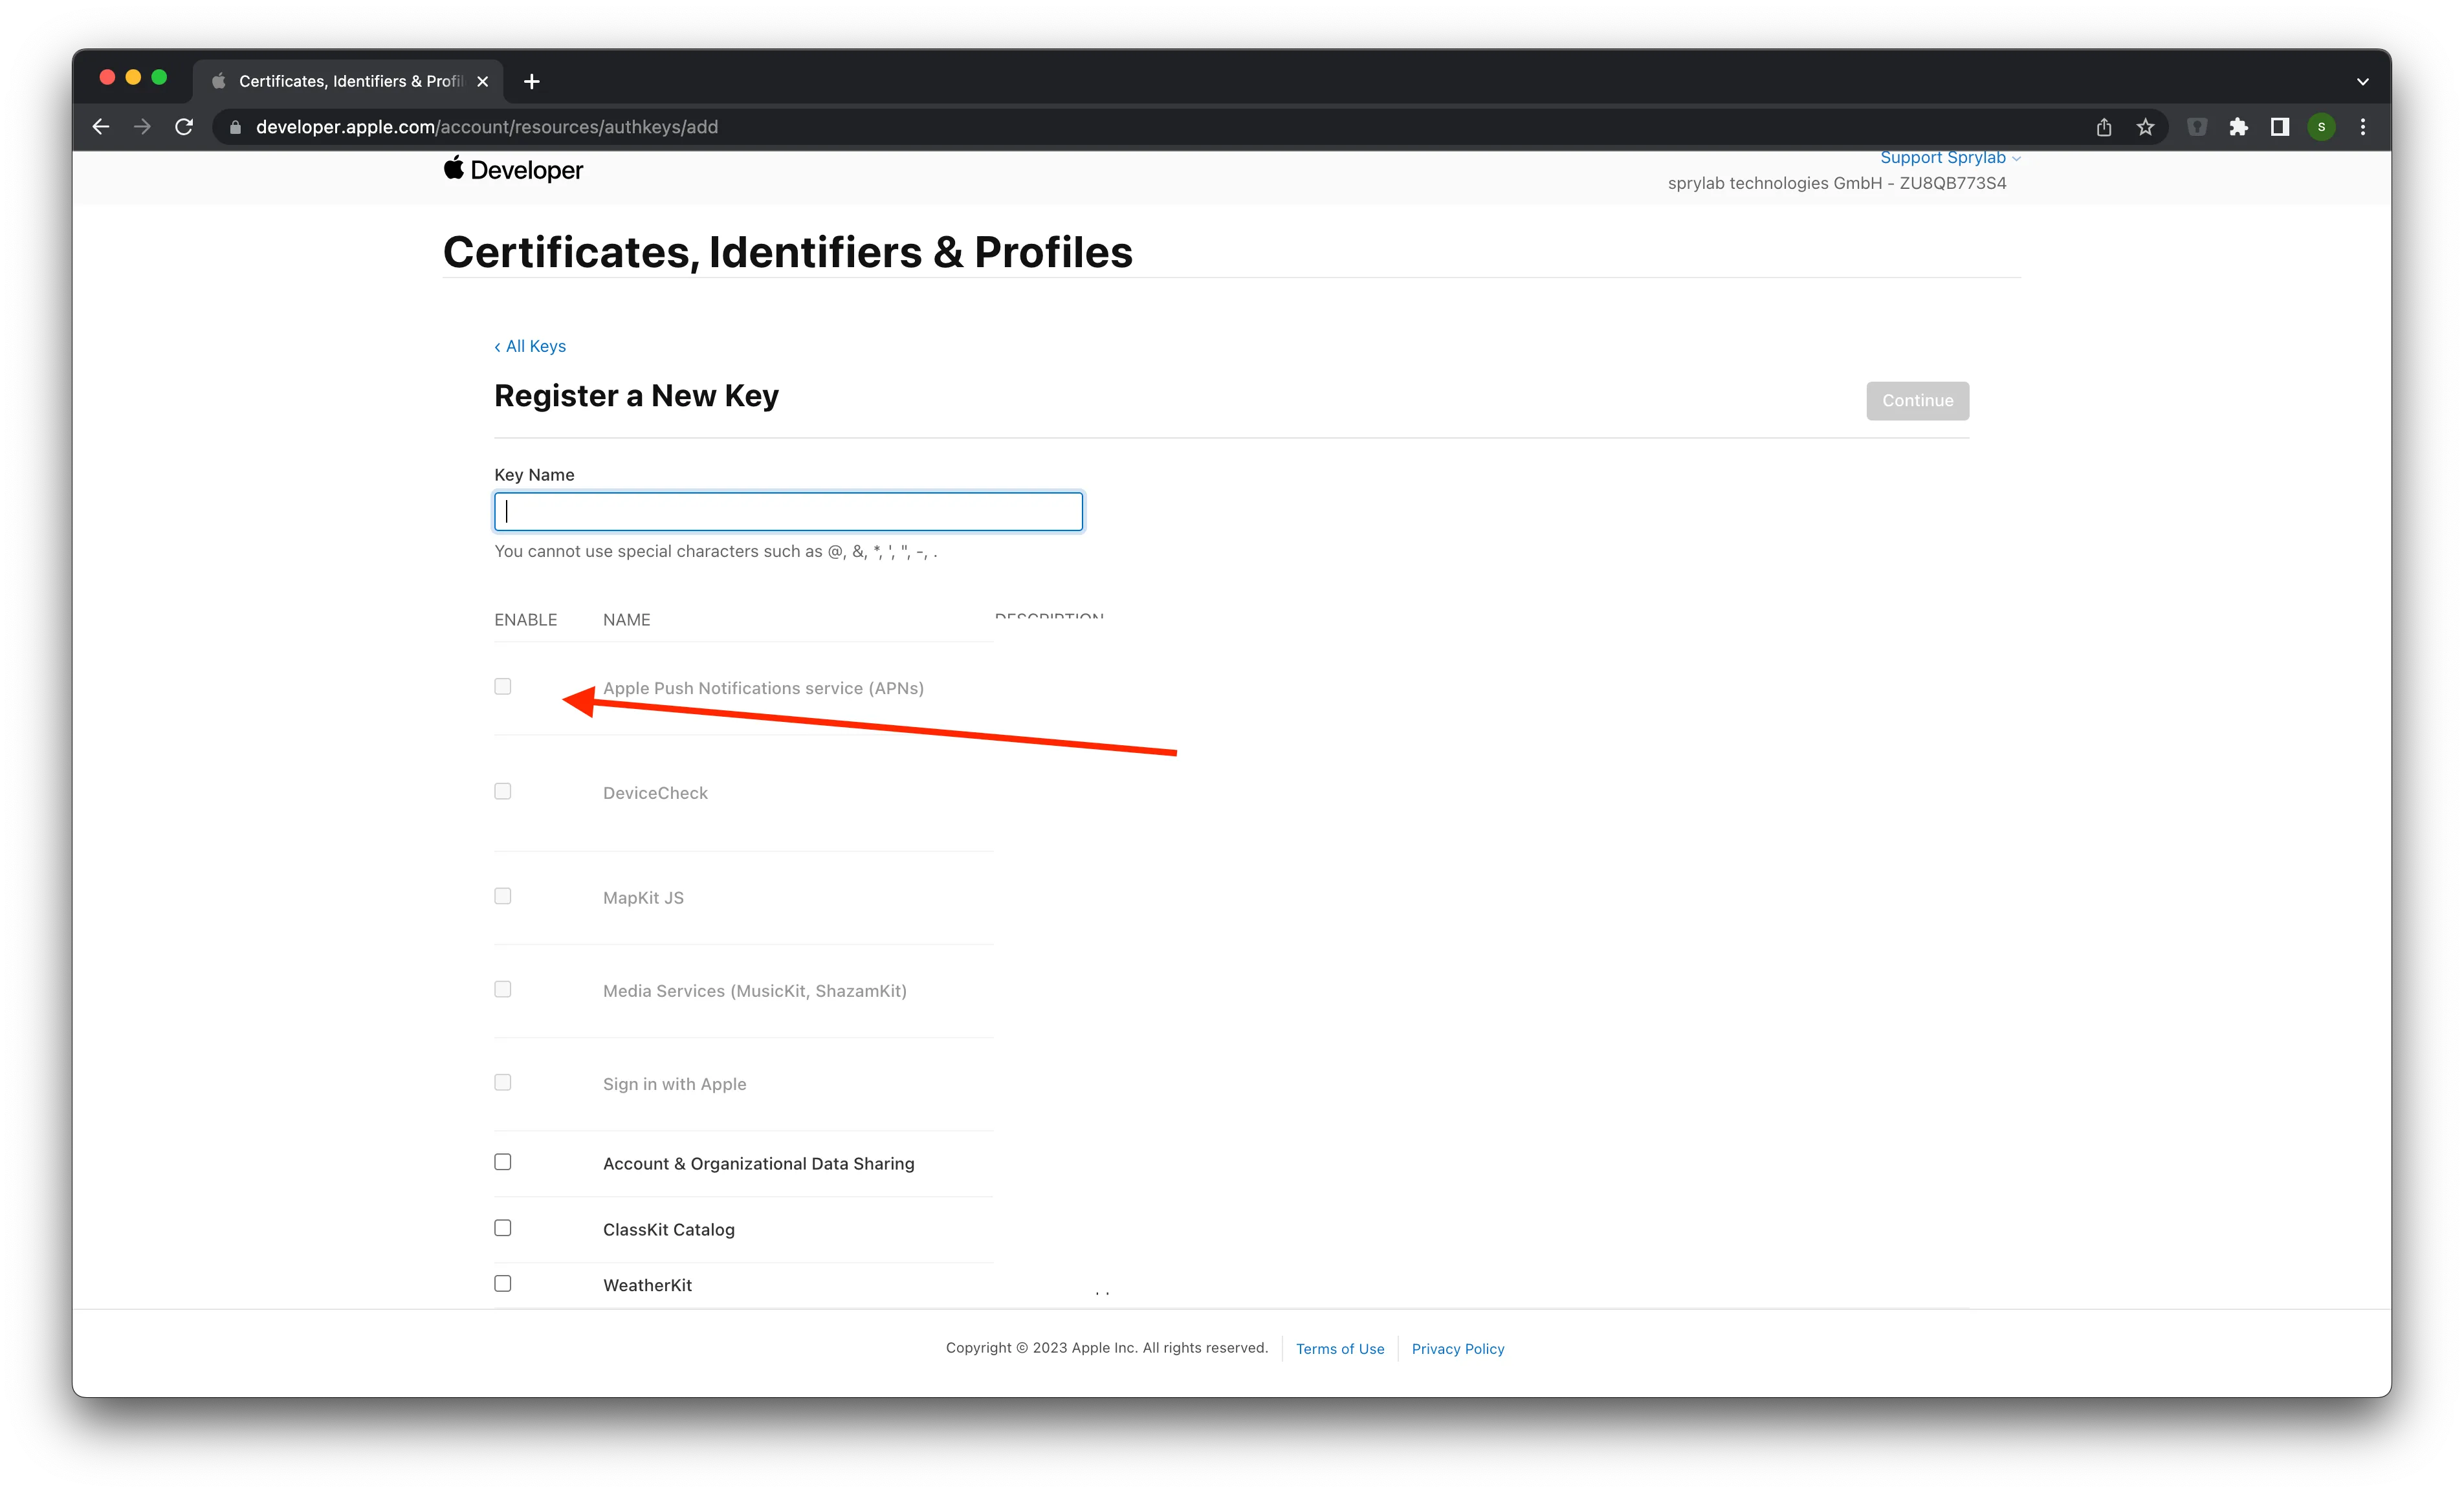
Task: Enable the MapKit JS checkbox
Action: point(503,896)
